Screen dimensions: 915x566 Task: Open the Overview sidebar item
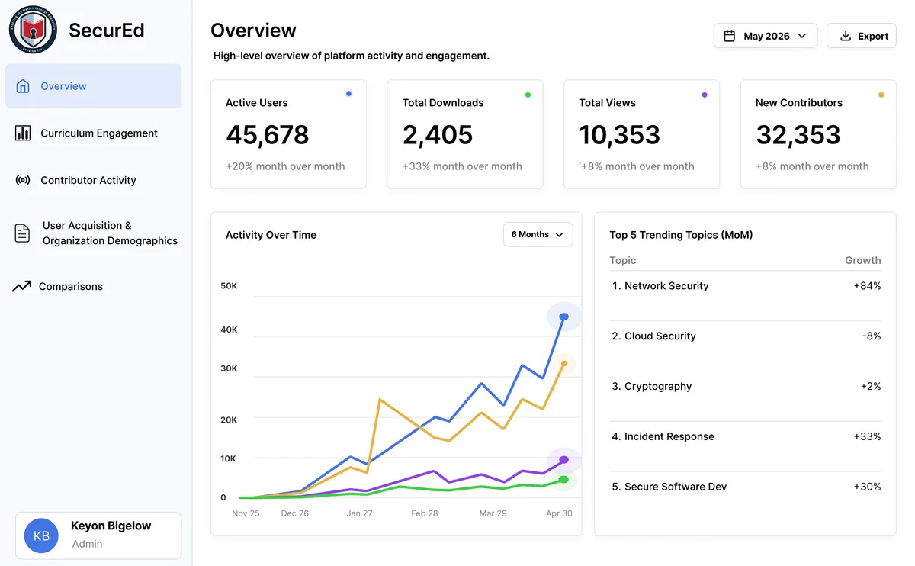(93, 86)
